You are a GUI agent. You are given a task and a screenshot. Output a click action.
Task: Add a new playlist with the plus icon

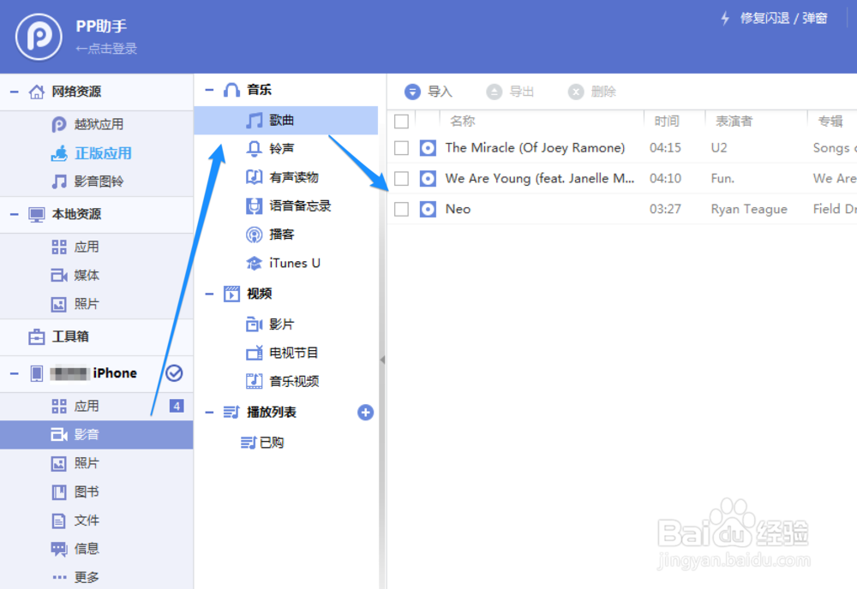[x=365, y=412]
